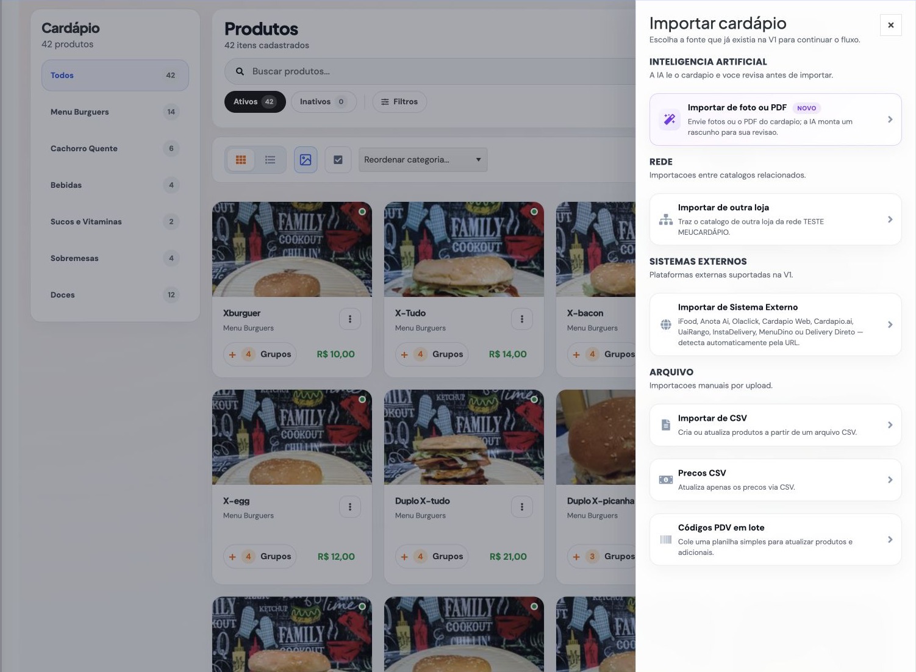
Task: Toggle green active status dot on X-Tudo
Action: coord(534,212)
